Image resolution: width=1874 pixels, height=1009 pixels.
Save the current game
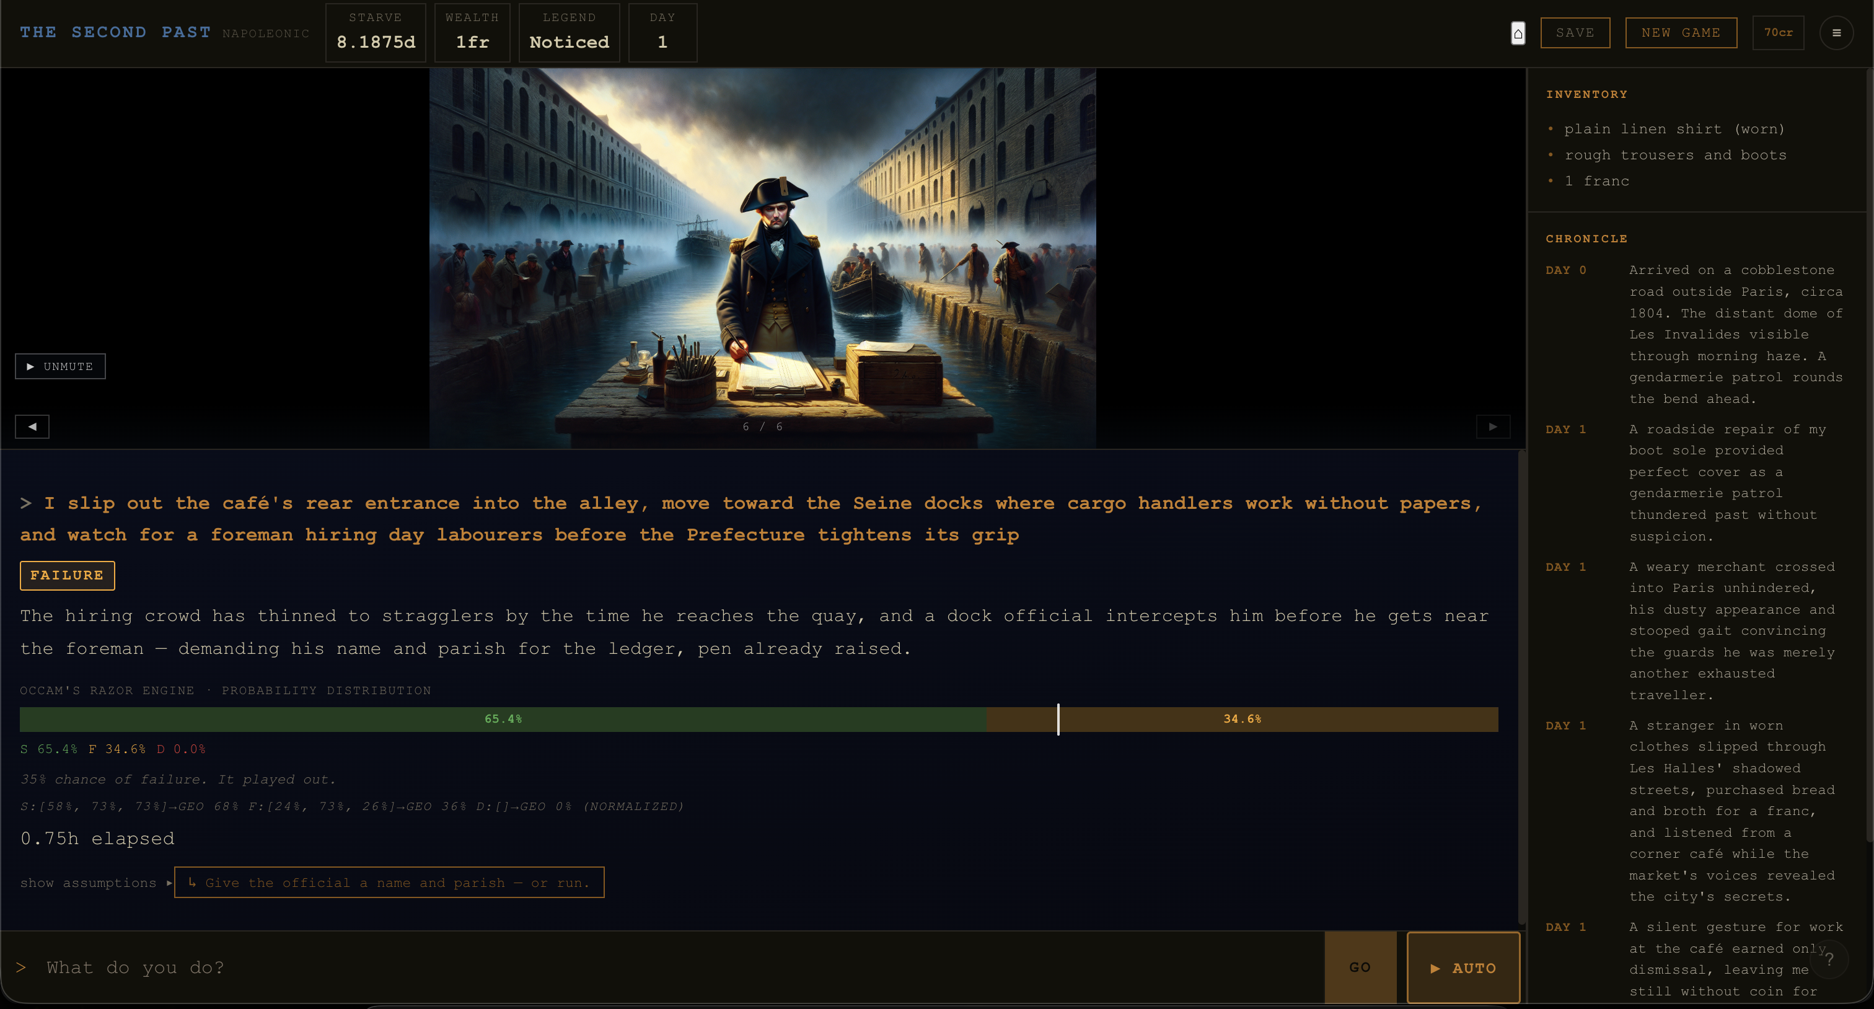1575,32
